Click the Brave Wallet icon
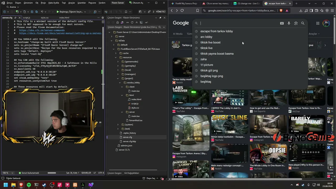The image size is (336, 189). click(317, 10)
